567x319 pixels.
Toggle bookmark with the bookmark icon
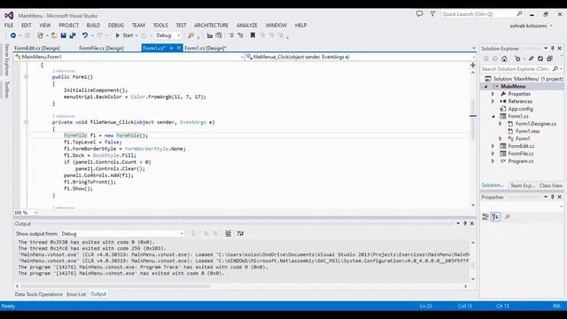(252, 35)
